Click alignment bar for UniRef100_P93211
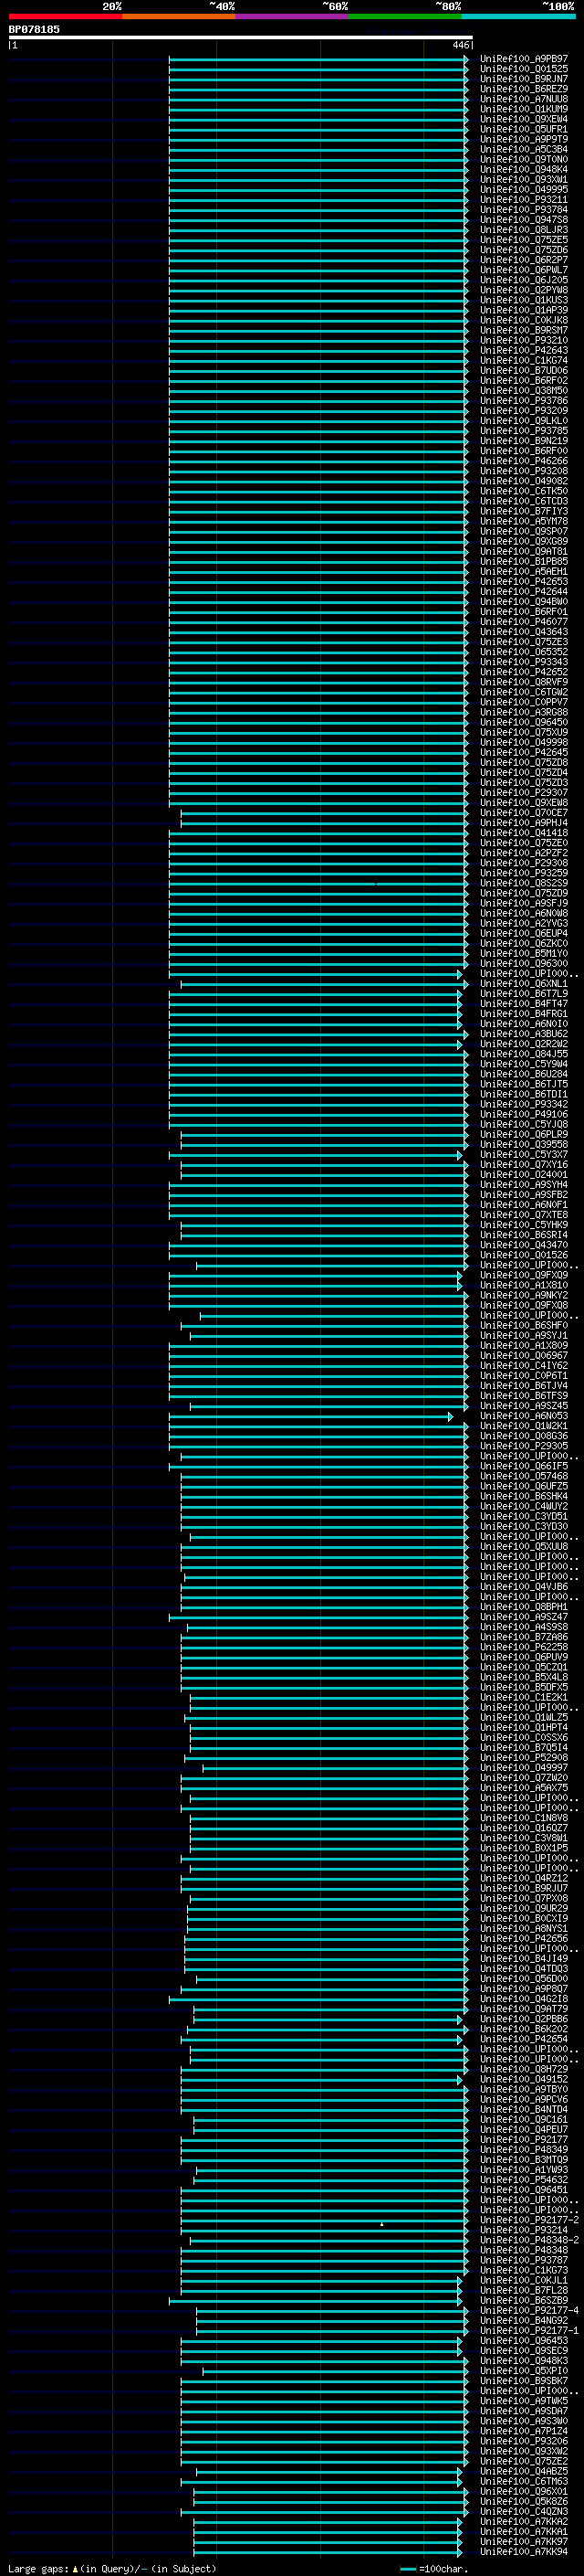Image resolution: width=584 pixels, height=2576 pixels. click(x=318, y=200)
